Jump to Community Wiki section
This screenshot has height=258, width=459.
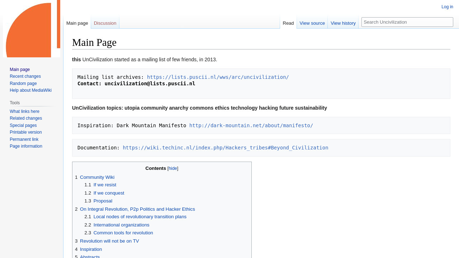pyautogui.click(x=97, y=177)
